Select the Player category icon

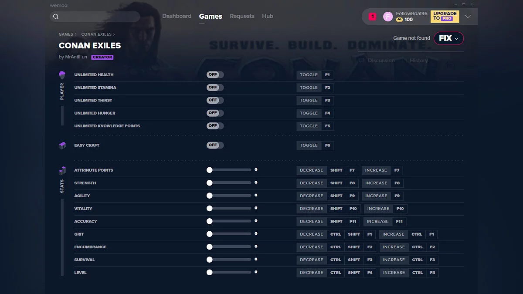pos(62,75)
